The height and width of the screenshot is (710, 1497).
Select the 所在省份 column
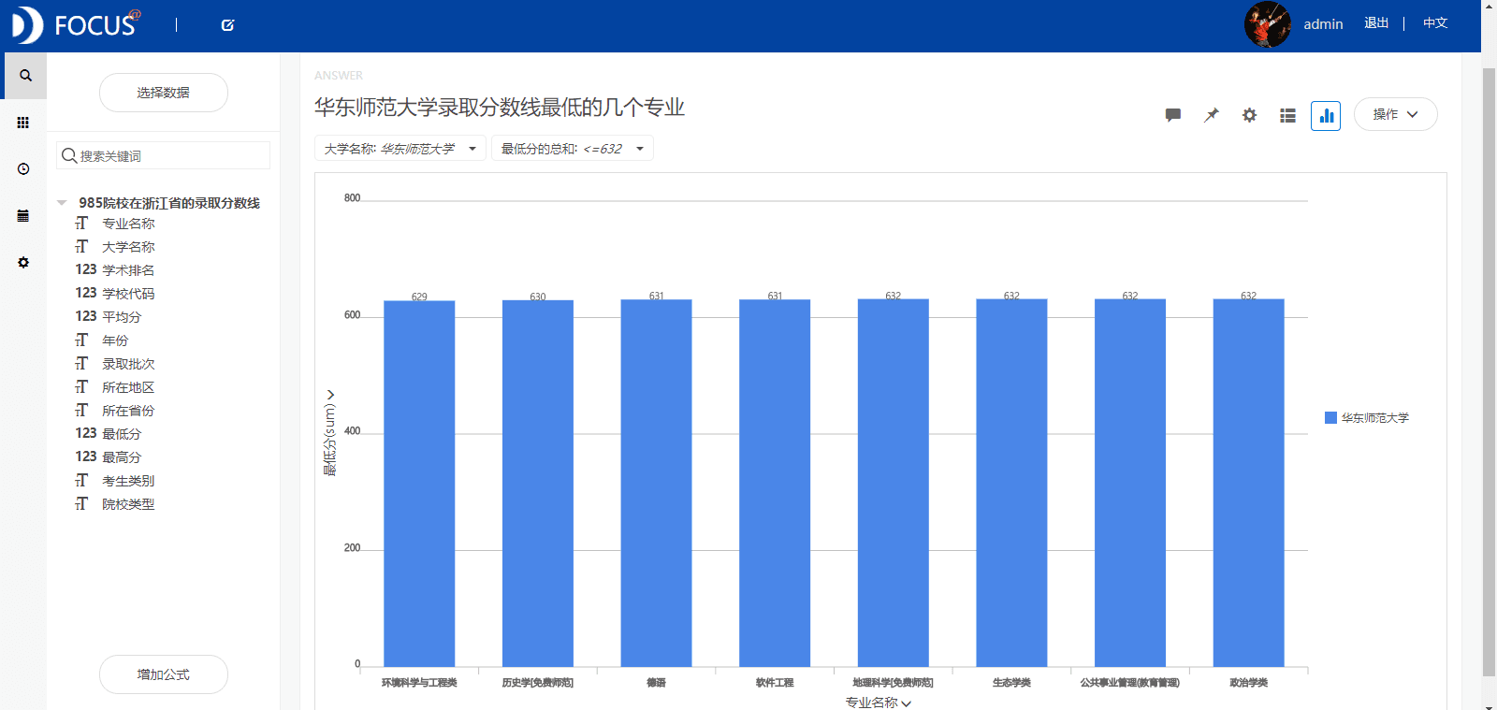point(128,411)
